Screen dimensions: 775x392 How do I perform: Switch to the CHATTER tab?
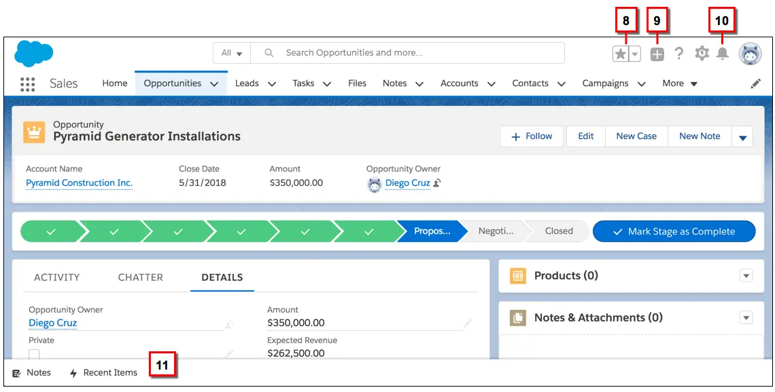(x=140, y=277)
